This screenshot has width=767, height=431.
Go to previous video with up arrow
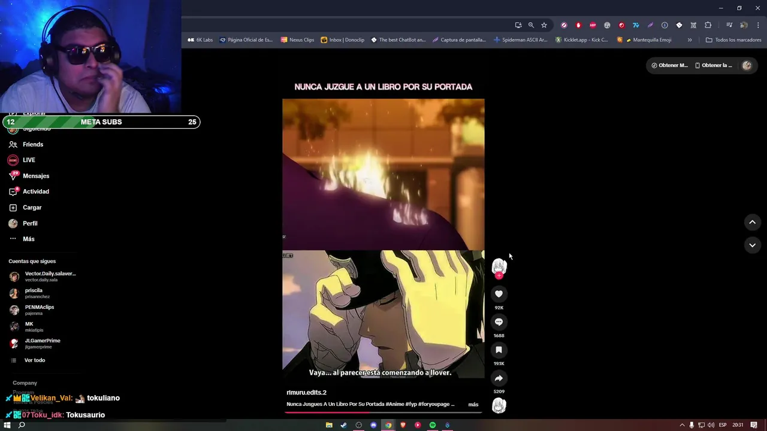tap(752, 222)
